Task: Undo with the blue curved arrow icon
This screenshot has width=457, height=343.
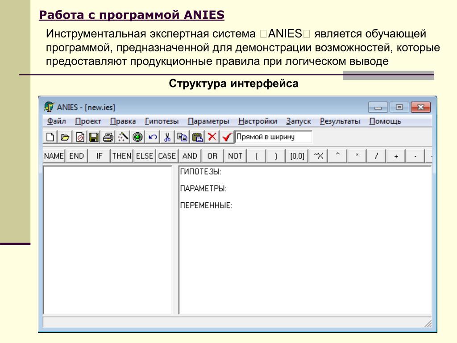Action: (153, 137)
